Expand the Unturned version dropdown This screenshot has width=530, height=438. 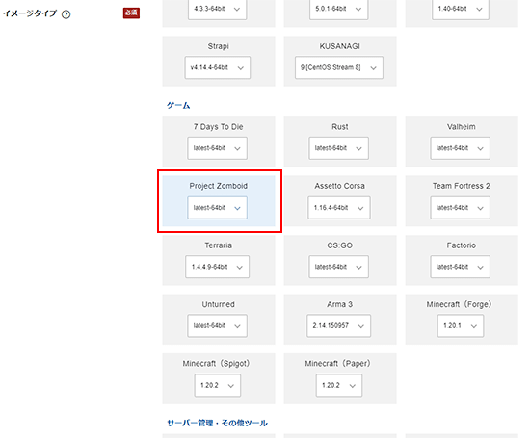[218, 326]
